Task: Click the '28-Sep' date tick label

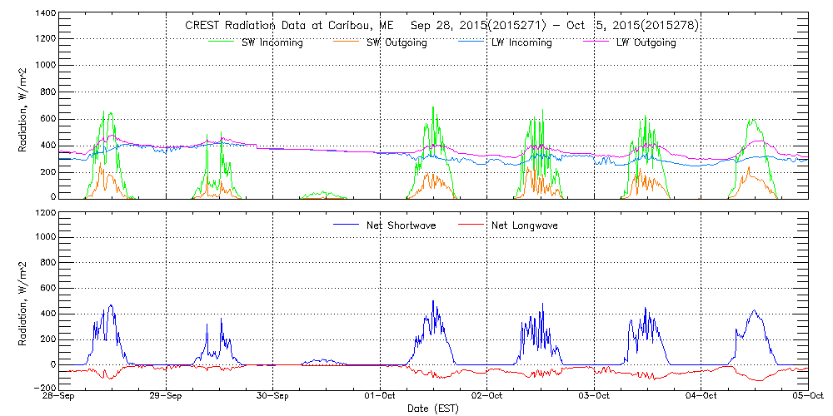Action: click(60, 397)
